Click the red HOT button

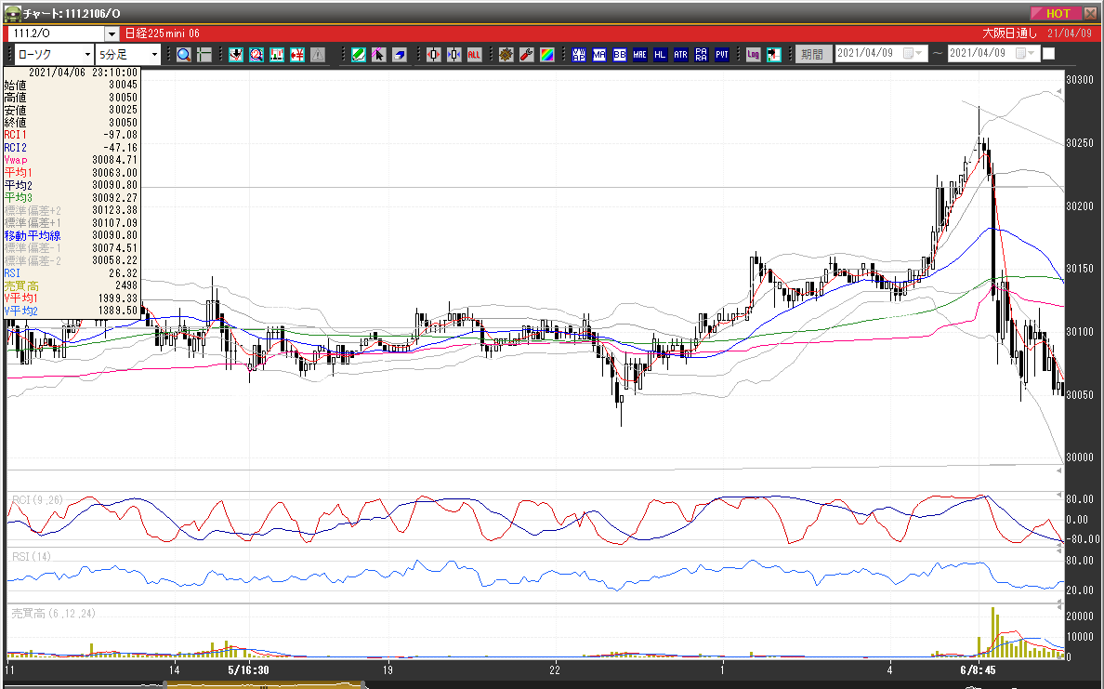[1057, 14]
